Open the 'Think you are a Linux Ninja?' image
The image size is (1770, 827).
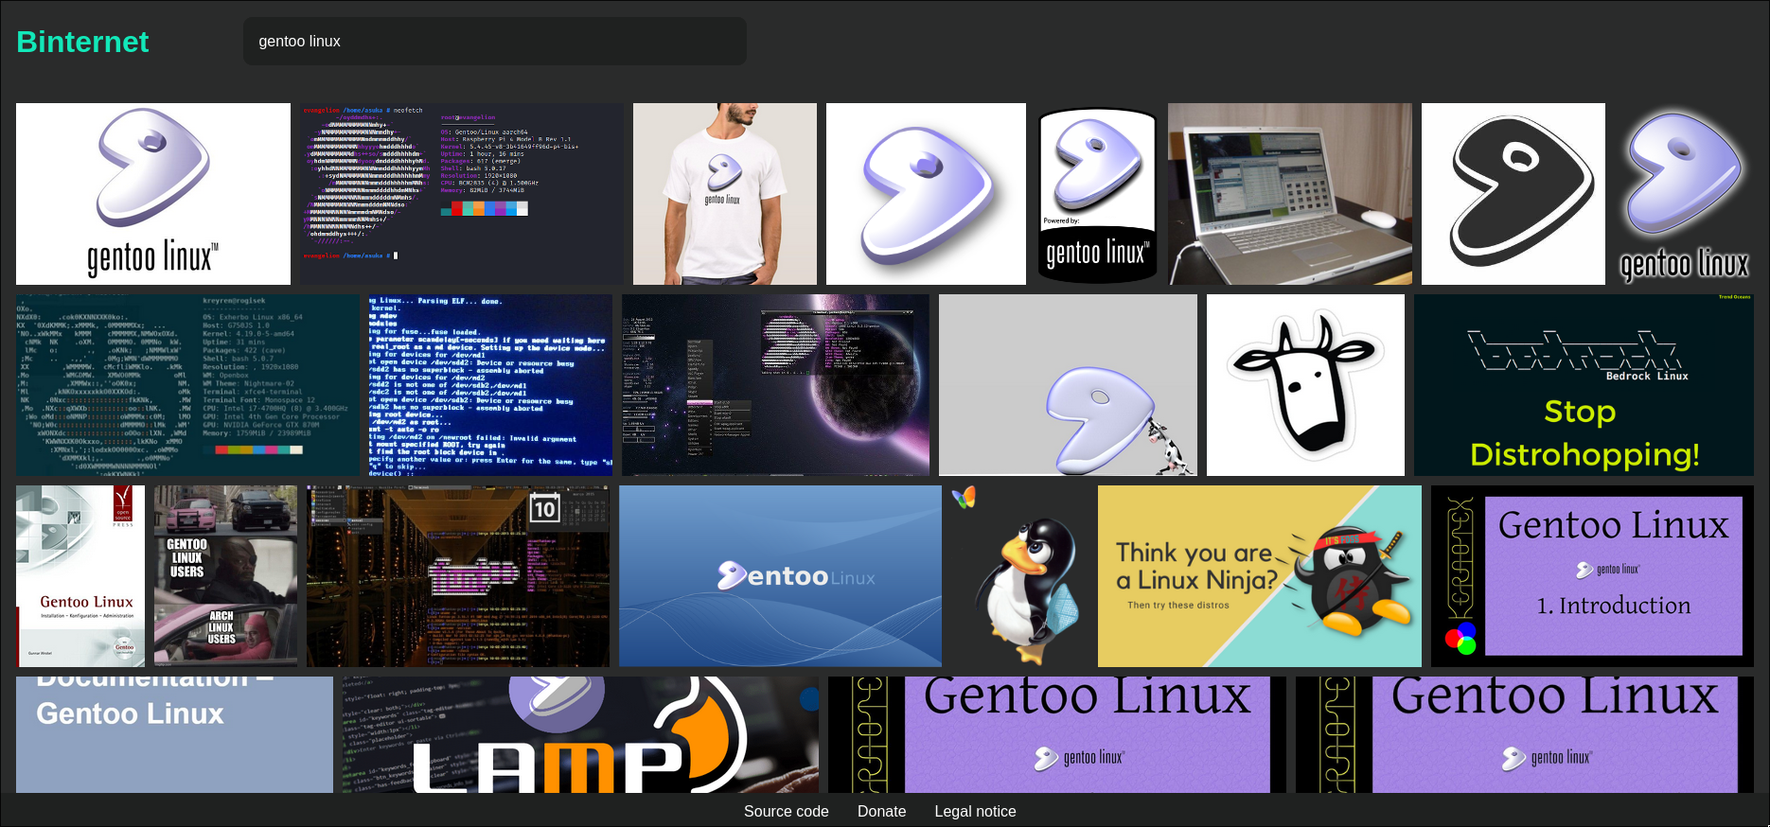[x=1260, y=576]
